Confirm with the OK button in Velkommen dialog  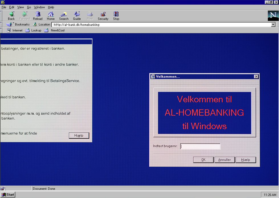(203, 160)
